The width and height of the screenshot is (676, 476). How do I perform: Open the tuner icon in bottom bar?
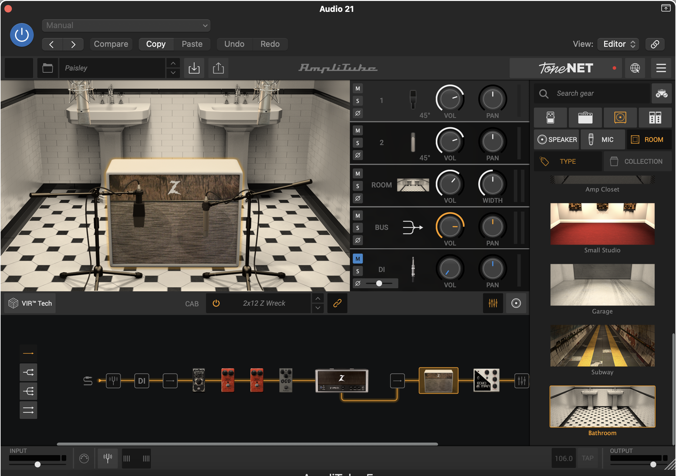coord(108,458)
